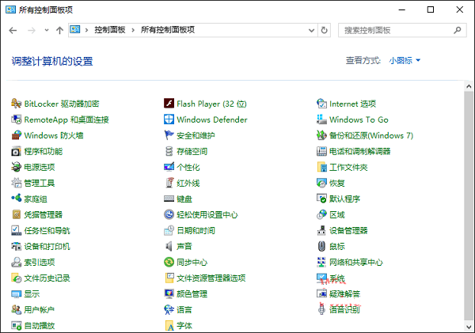Screen dimensions: 475x333
Task: Expand the address bar history dropdown arrow
Action: 309,30
